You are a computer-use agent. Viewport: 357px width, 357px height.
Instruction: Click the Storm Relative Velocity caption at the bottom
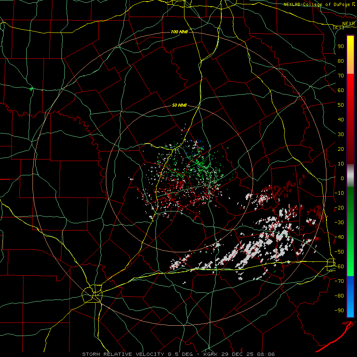pyautogui.click(x=178, y=354)
